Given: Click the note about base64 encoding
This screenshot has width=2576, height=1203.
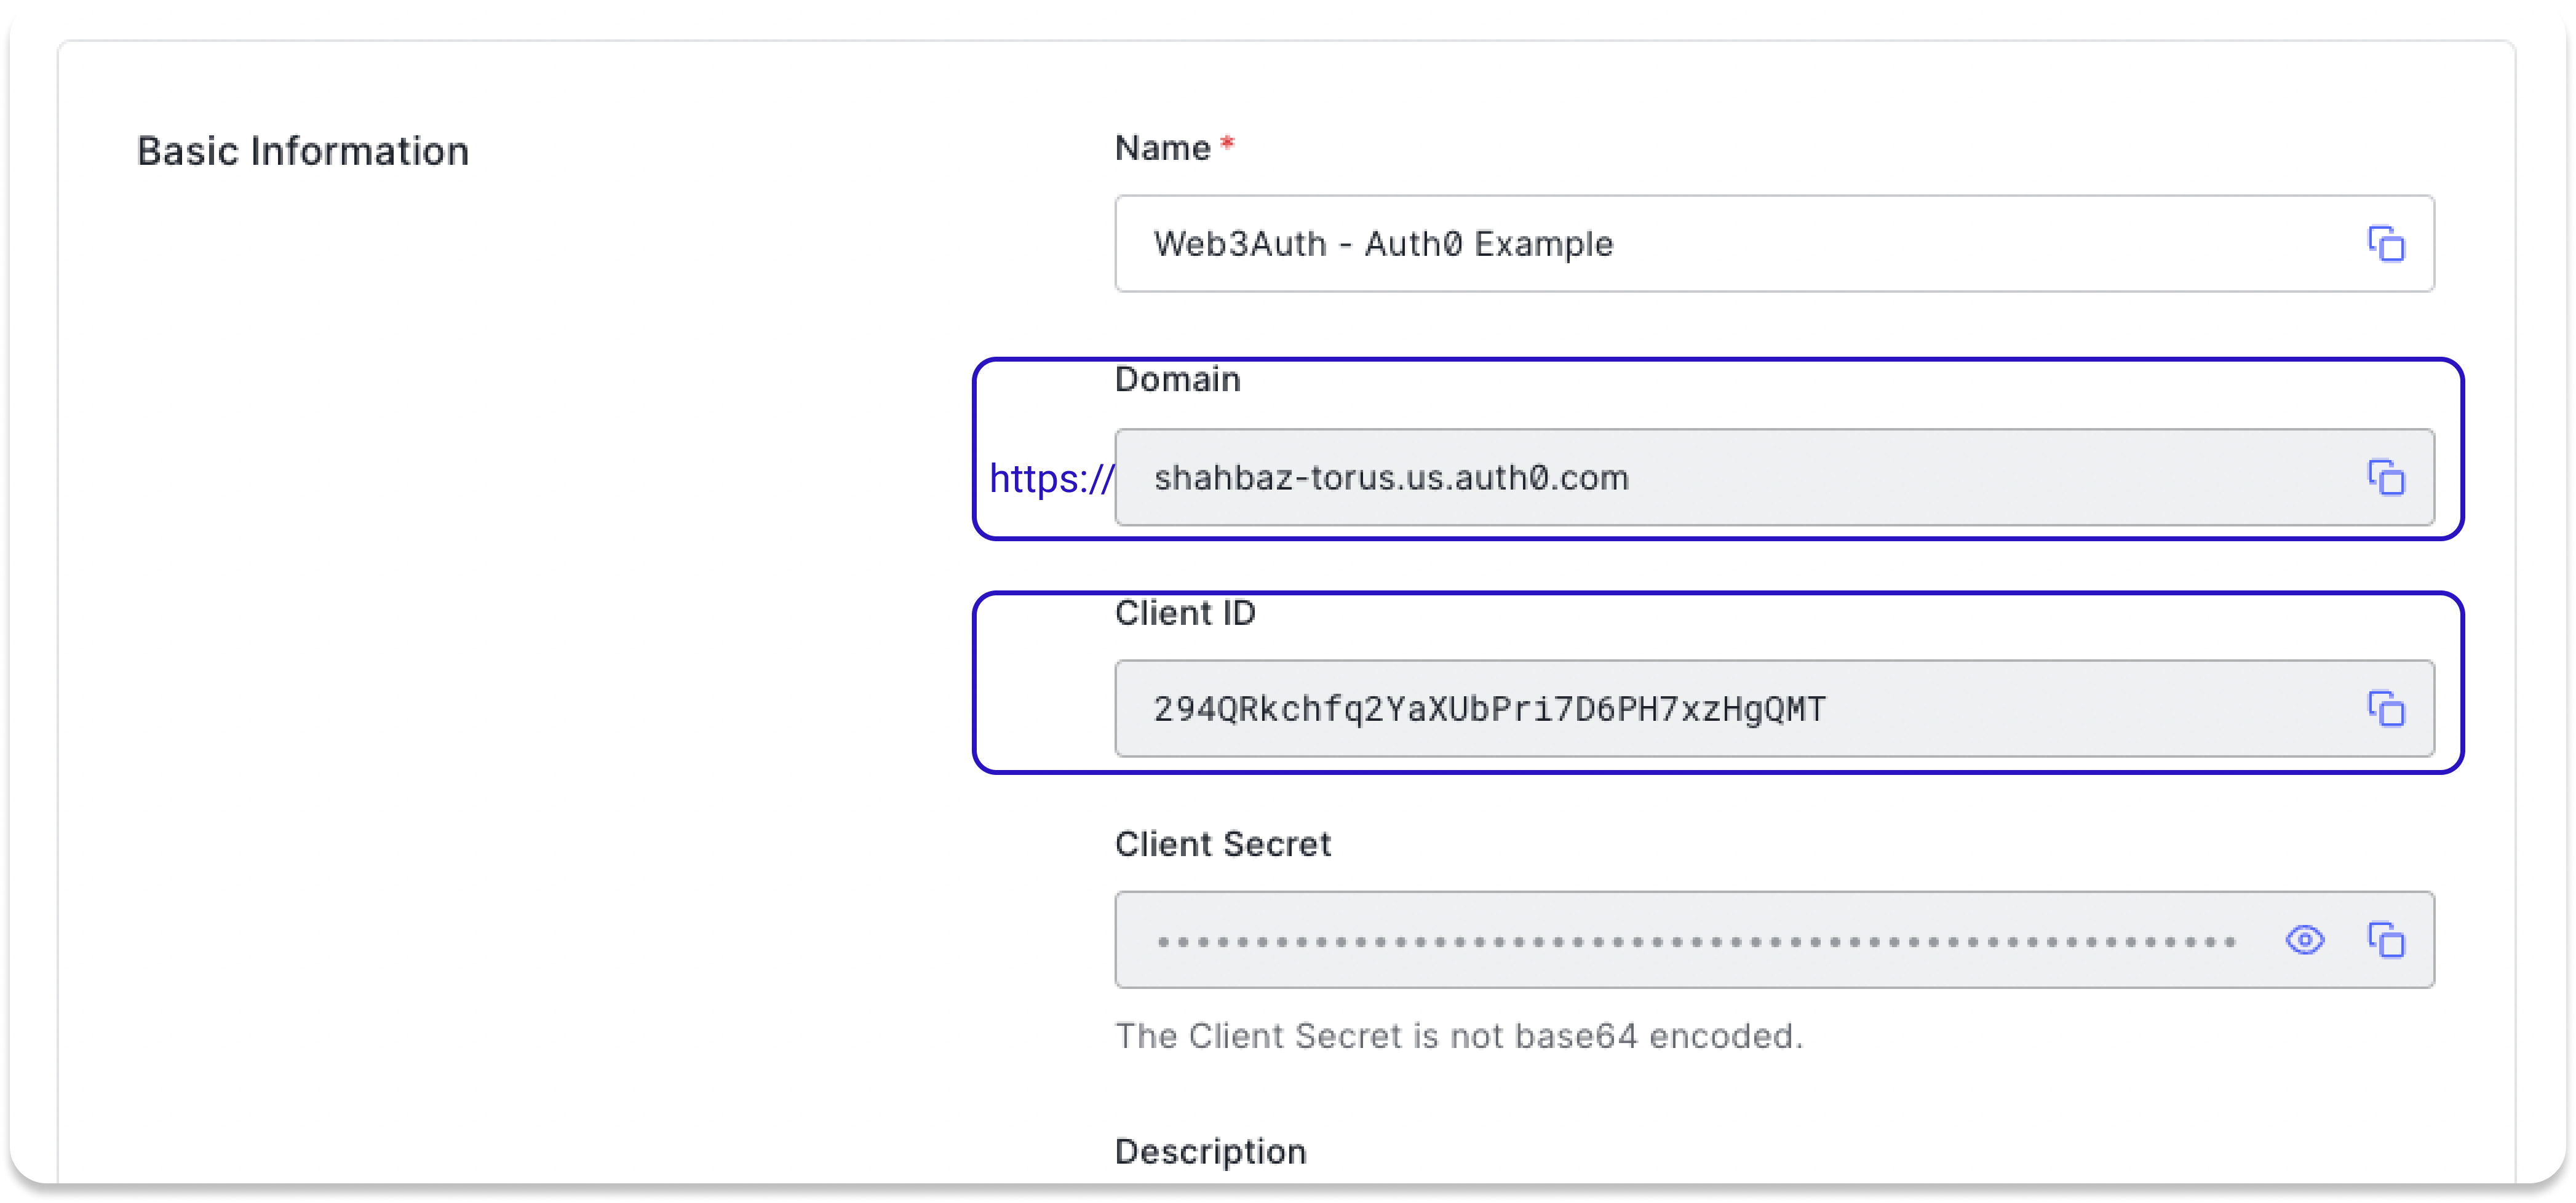Looking at the screenshot, I should click(1459, 1036).
